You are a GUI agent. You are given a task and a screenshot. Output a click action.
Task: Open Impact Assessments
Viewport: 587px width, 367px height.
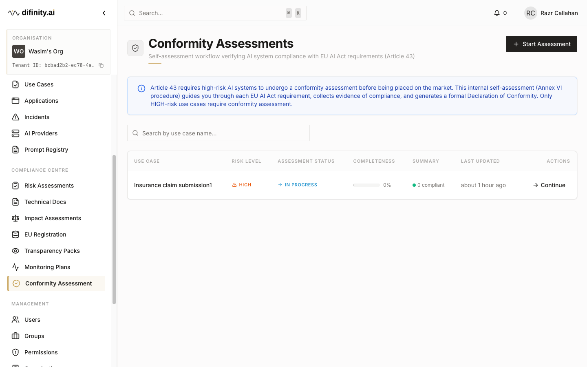[x=56, y=218]
